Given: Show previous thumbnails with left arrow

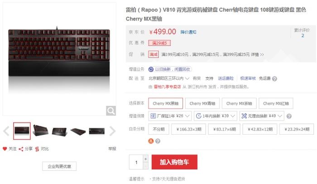Looking at the screenshot, I should point(6,131).
